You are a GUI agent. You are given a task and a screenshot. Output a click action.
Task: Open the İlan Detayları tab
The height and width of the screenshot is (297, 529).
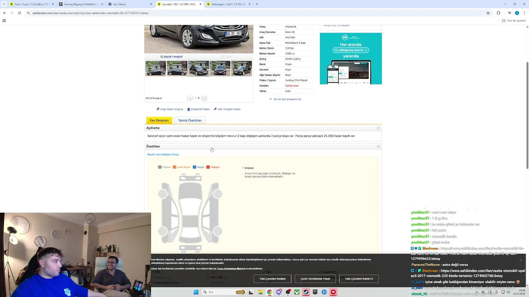tap(159, 120)
